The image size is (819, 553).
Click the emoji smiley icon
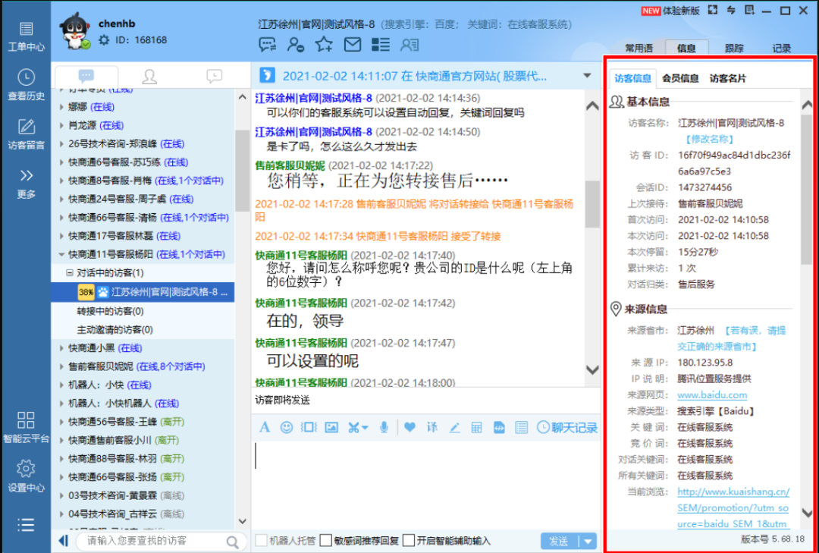click(286, 427)
